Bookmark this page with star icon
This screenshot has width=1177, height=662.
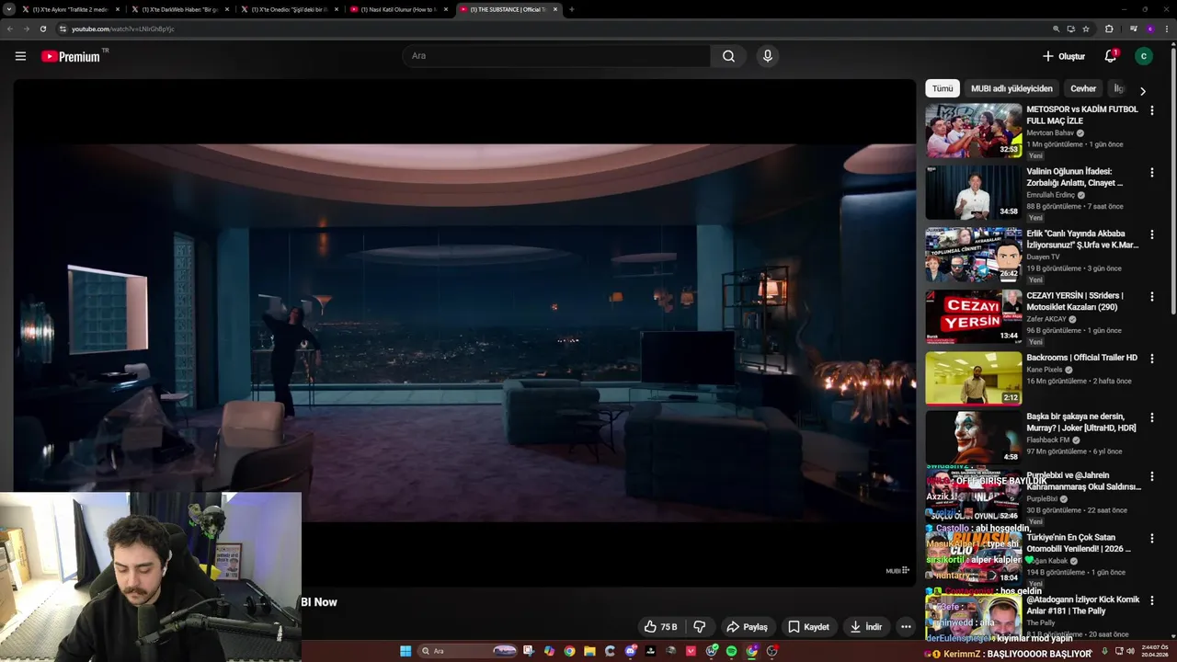[1086, 29]
